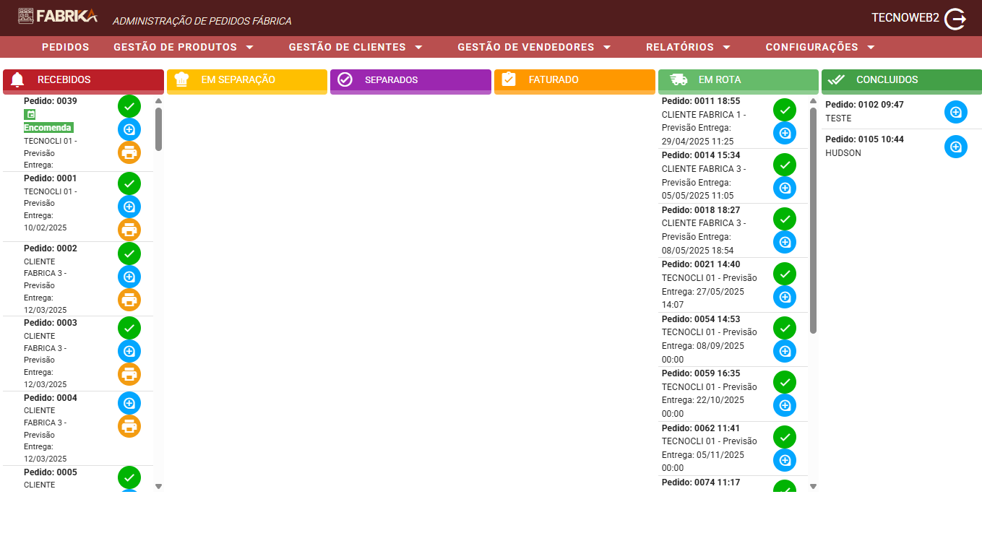Open the Relatórios menu
This screenshot has height=554, width=982.
tap(688, 47)
